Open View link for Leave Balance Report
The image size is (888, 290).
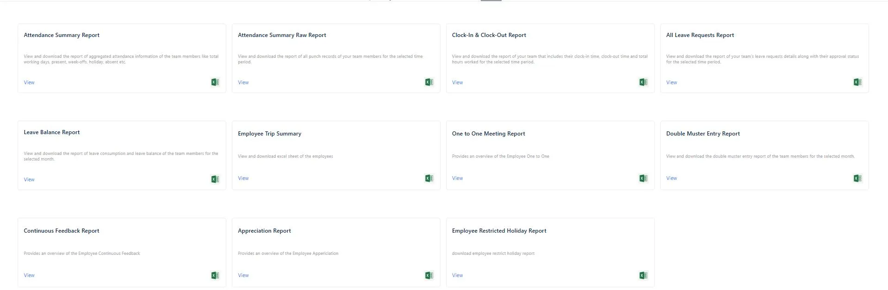tap(29, 179)
